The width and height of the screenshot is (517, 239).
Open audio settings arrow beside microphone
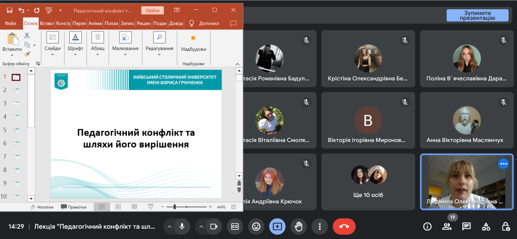click(x=170, y=227)
